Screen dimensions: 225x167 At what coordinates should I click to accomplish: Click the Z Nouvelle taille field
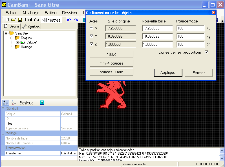click(157, 44)
